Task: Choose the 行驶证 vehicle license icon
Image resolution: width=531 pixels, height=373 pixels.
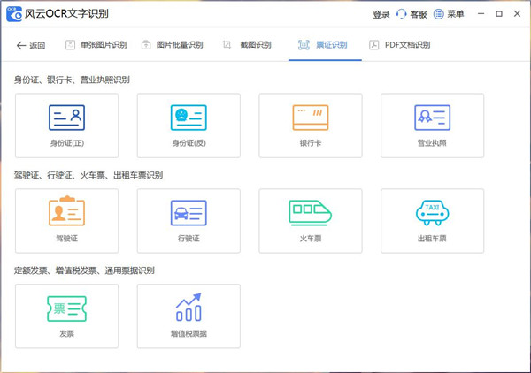Action: [x=189, y=213]
